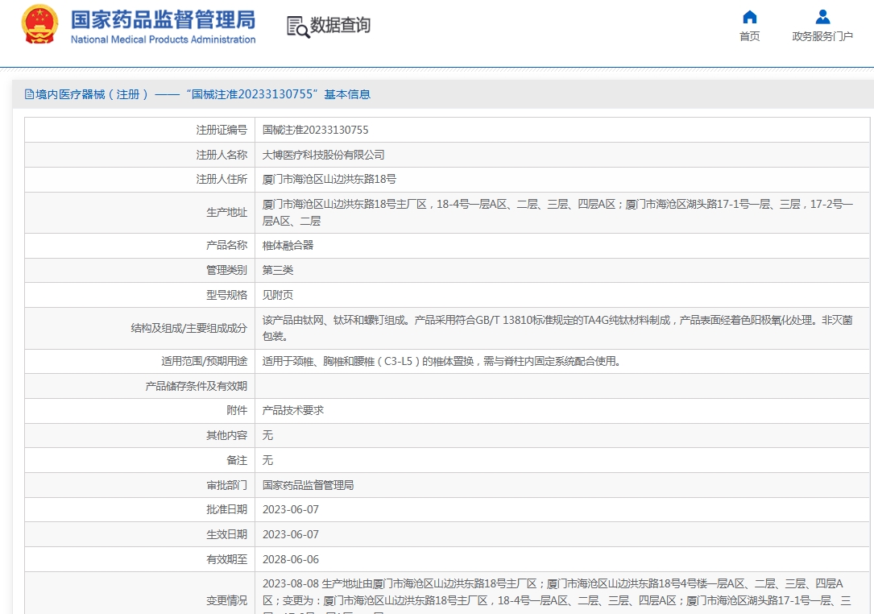The height and width of the screenshot is (614, 874).
Task: Click the 有效期至 label
Action: (x=226, y=559)
